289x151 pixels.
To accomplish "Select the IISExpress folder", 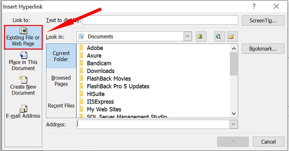I will [100, 102].
